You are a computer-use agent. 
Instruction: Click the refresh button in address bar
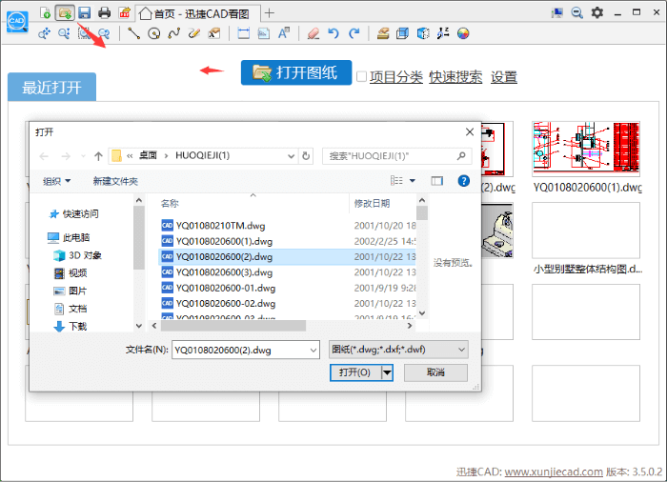click(x=306, y=156)
